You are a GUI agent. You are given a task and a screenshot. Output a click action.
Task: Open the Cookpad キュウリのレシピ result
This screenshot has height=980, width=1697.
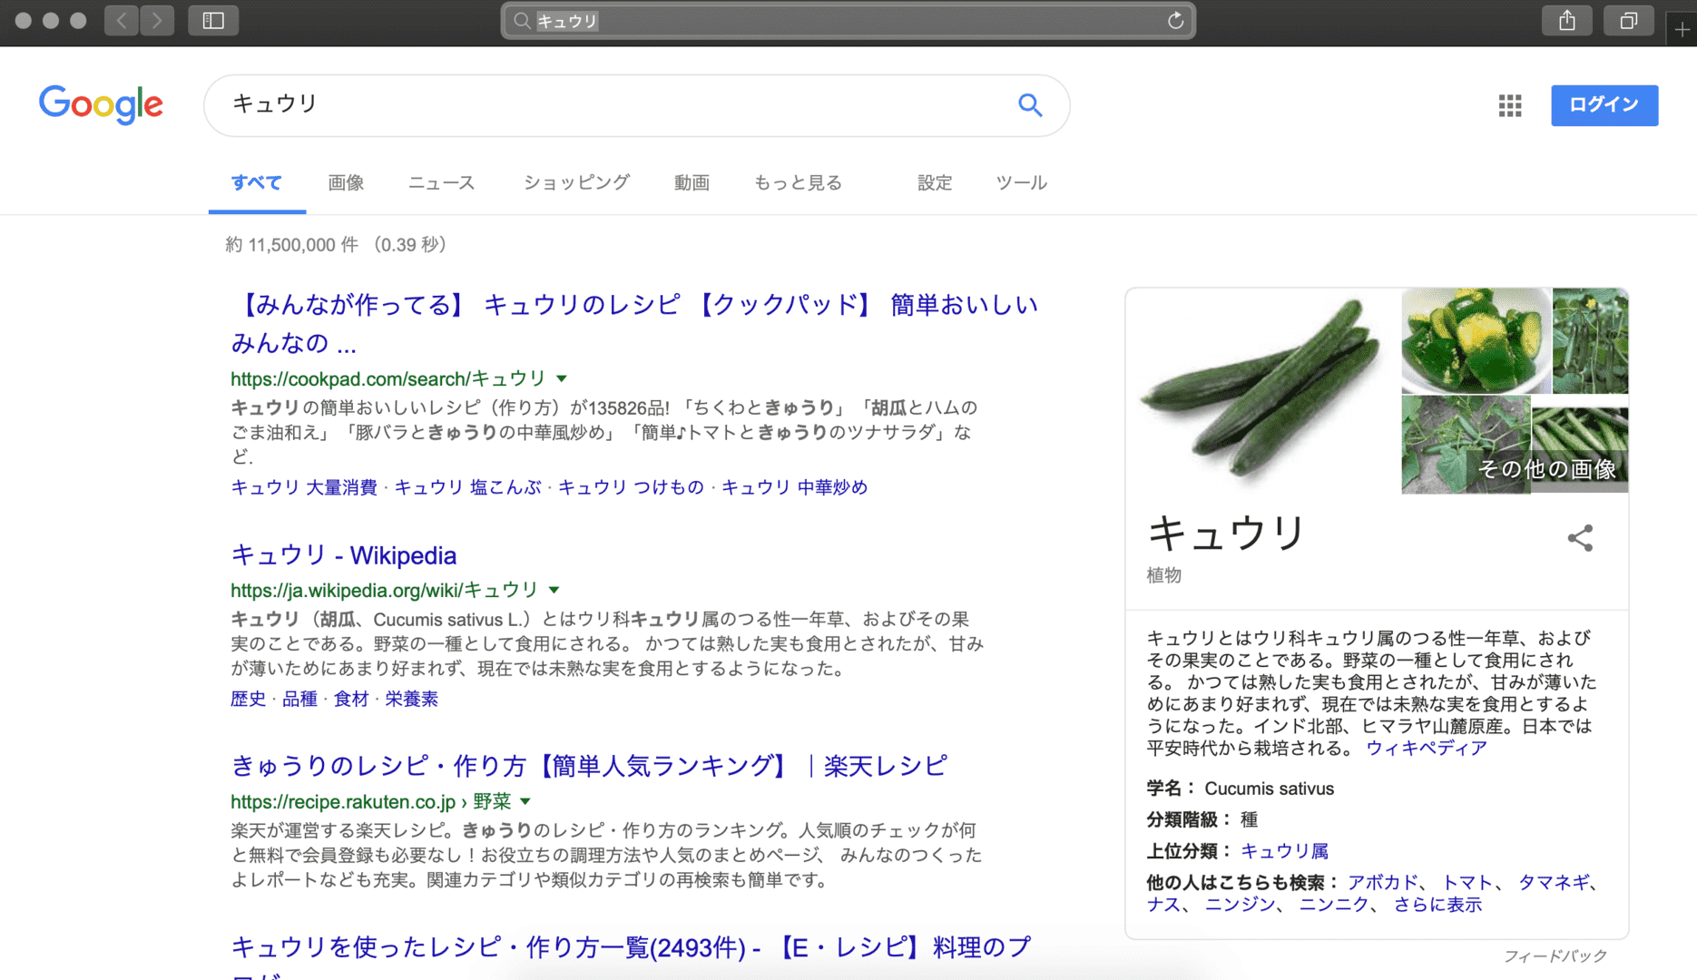coord(633,323)
